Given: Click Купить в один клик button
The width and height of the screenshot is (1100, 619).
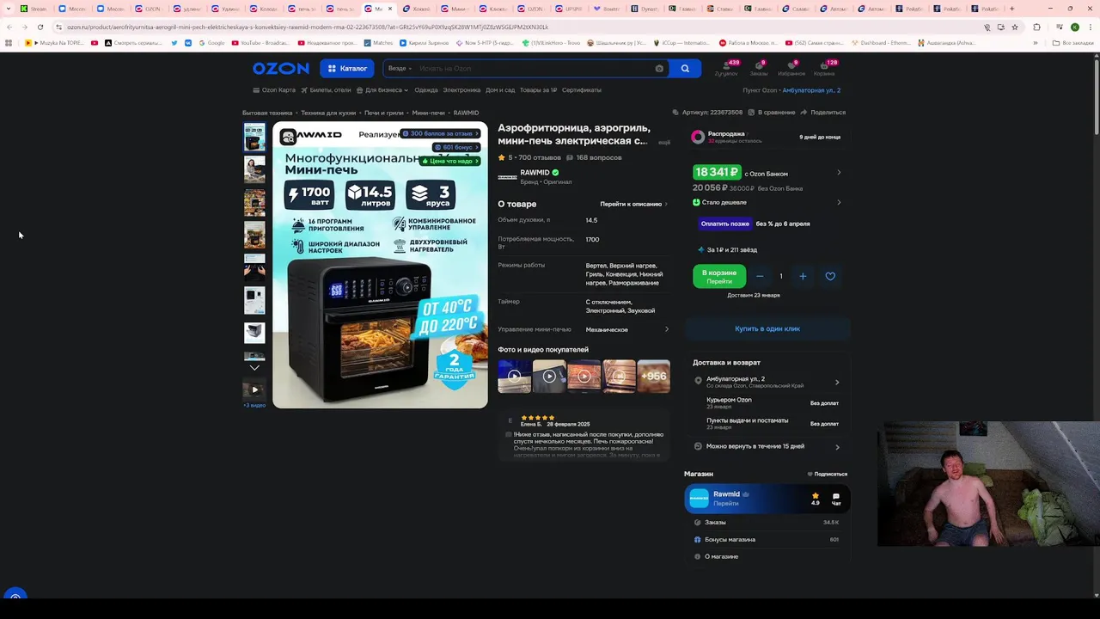Looking at the screenshot, I should [767, 329].
